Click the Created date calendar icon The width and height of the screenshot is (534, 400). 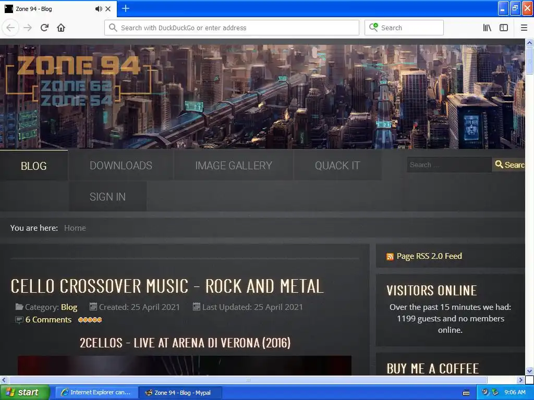93,307
